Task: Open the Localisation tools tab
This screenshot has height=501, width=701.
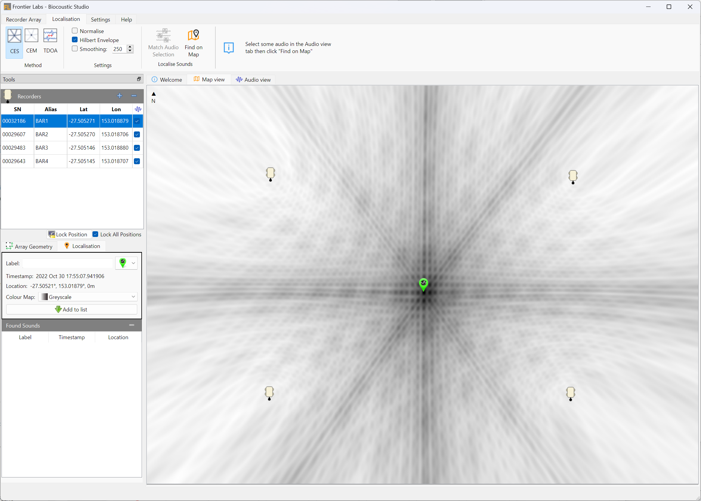Action: (82, 246)
